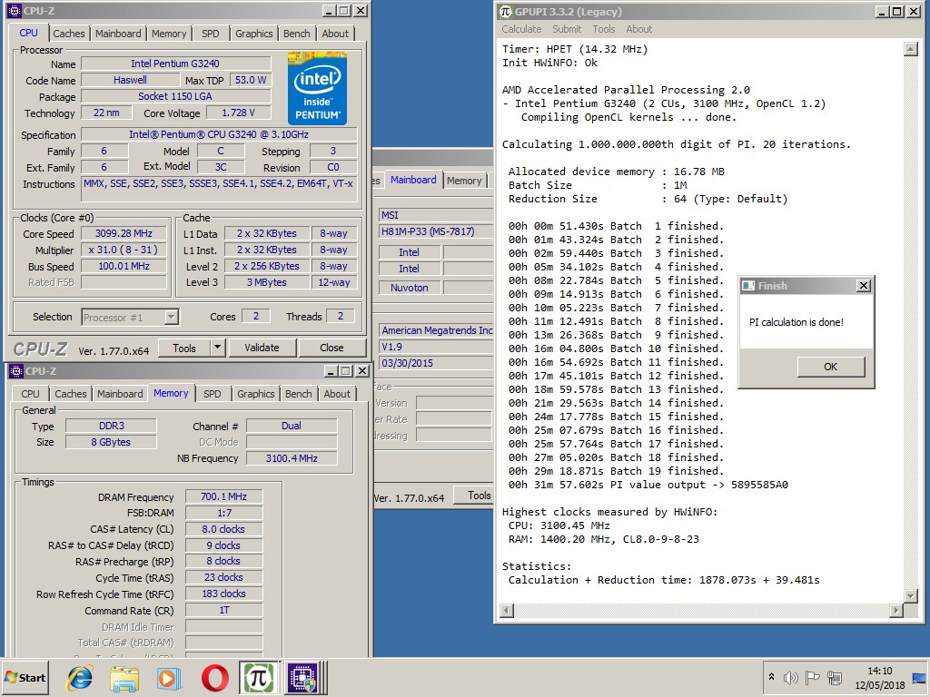Minimize the lower CPU-Z Memory window

(x=331, y=371)
